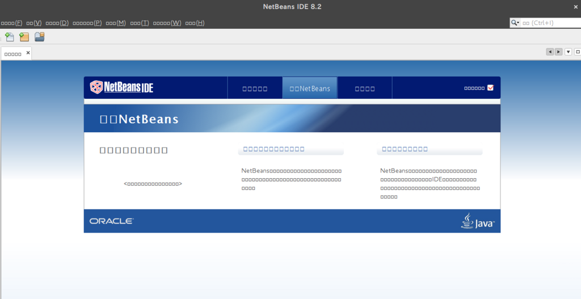Switch to the third start page tab
This screenshot has width=581, height=299.
click(x=365, y=88)
